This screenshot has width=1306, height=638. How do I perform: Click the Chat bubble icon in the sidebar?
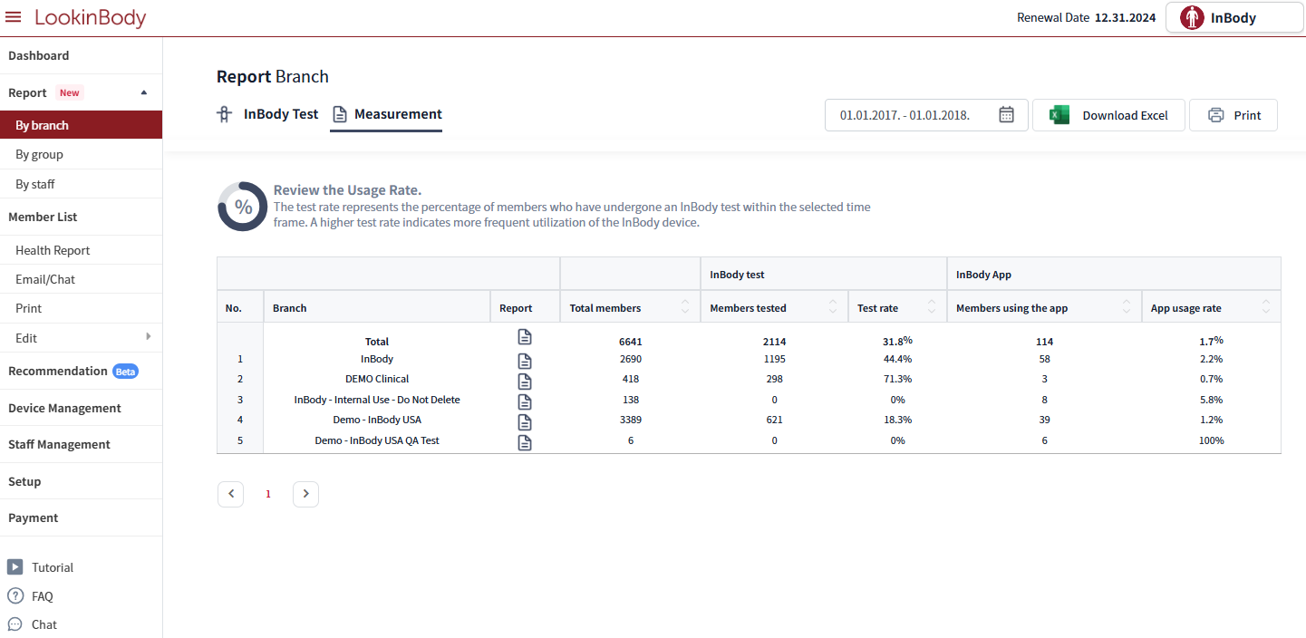click(15, 624)
